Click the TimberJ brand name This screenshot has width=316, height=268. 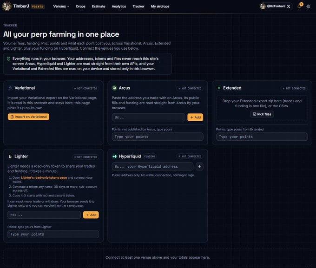pos(21,6)
